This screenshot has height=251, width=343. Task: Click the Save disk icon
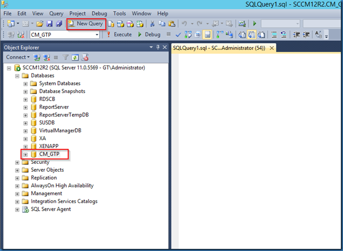click(x=50, y=23)
